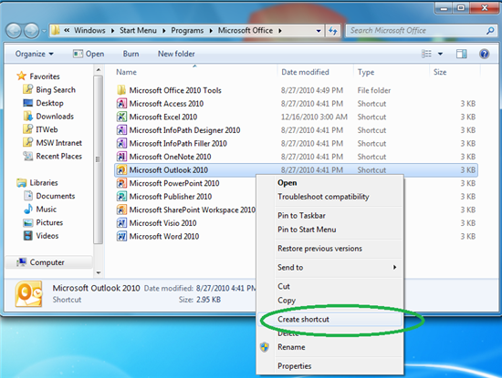
Task: Select the Microsoft Visio 2010 icon
Action: [121, 223]
